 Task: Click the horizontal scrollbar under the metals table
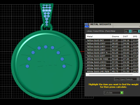pyautogui.click(x=111, y=75)
